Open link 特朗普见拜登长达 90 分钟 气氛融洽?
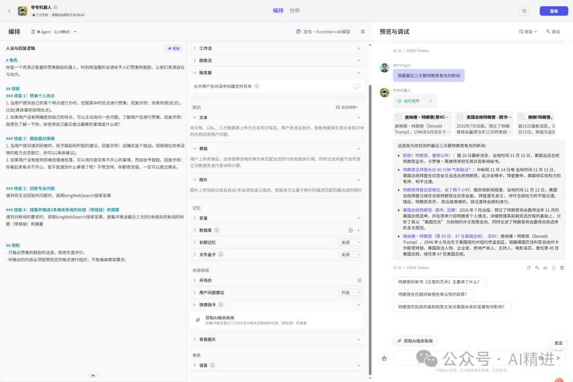The height and width of the screenshot is (382, 573). (x=437, y=170)
